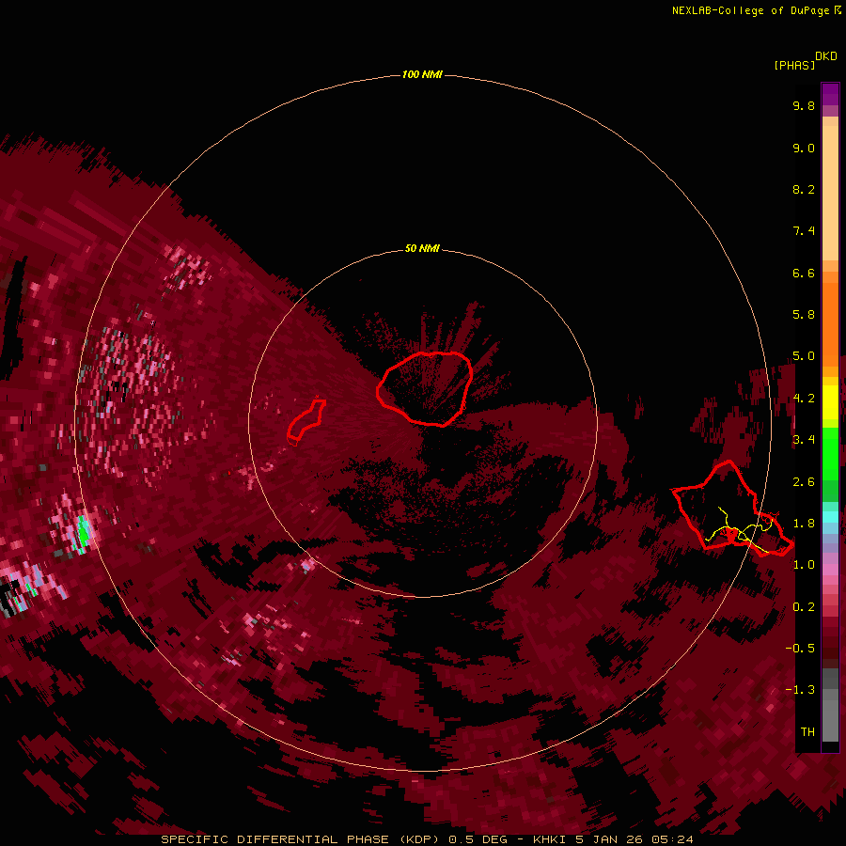Click the [PHAS] units label
The height and width of the screenshot is (846, 846).
pos(794,66)
